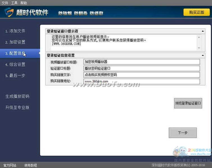Viewport: 212px width, 168px height.
Task: Collapse the 登录验证窗口提示语 section arrow
Action: click(x=203, y=31)
